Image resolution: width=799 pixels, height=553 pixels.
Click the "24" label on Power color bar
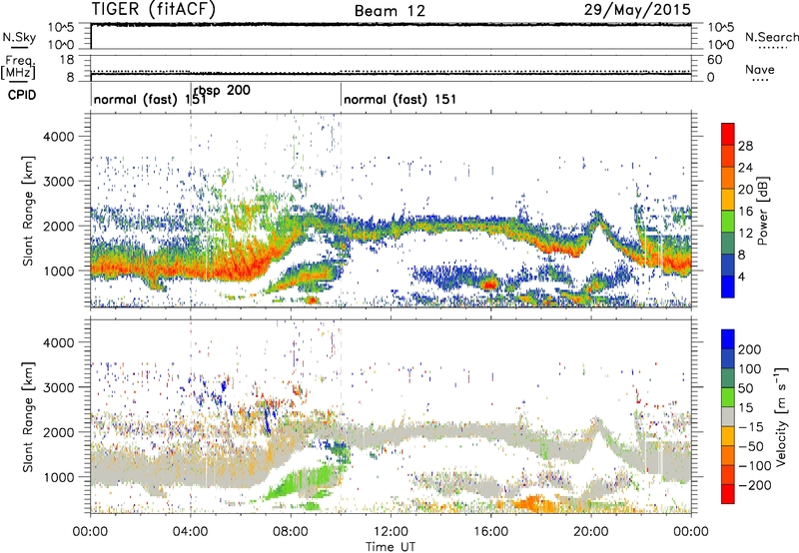(745, 168)
